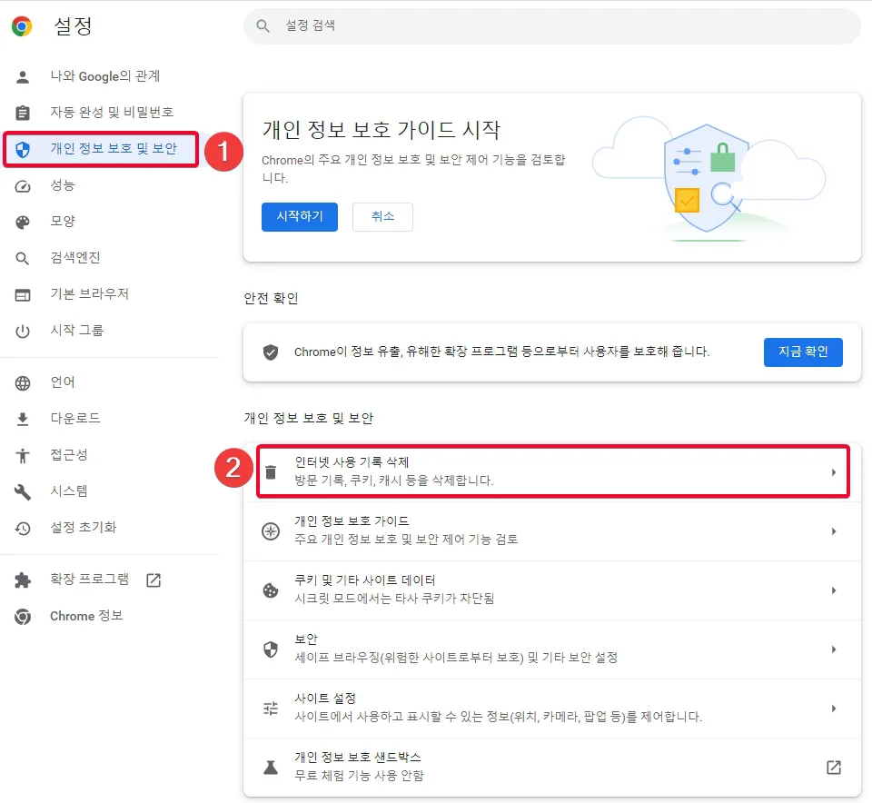Click the 시작하기 button
The width and height of the screenshot is (872, 803).
(x=300, y=217)
